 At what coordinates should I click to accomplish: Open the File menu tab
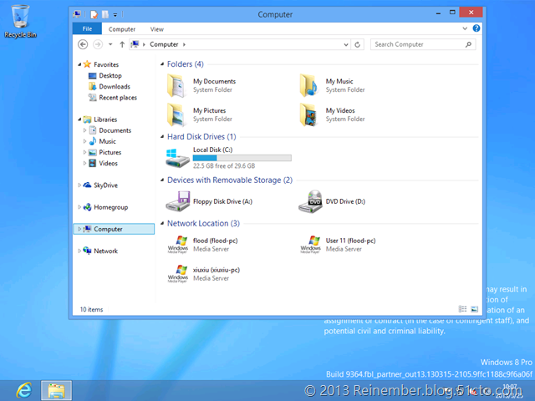click(87, 29)
